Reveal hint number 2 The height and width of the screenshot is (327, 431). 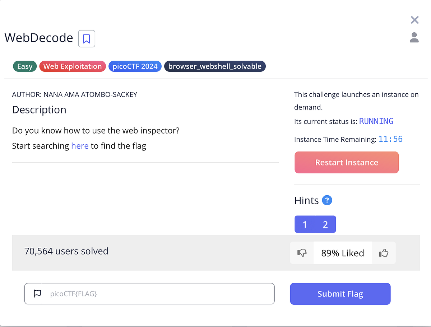pos(325,224)
